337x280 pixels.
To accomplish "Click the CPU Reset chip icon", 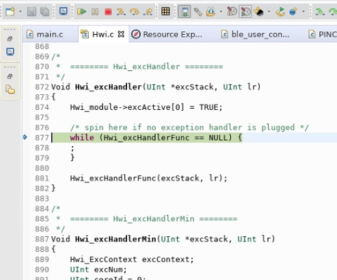I will [258, 12].
